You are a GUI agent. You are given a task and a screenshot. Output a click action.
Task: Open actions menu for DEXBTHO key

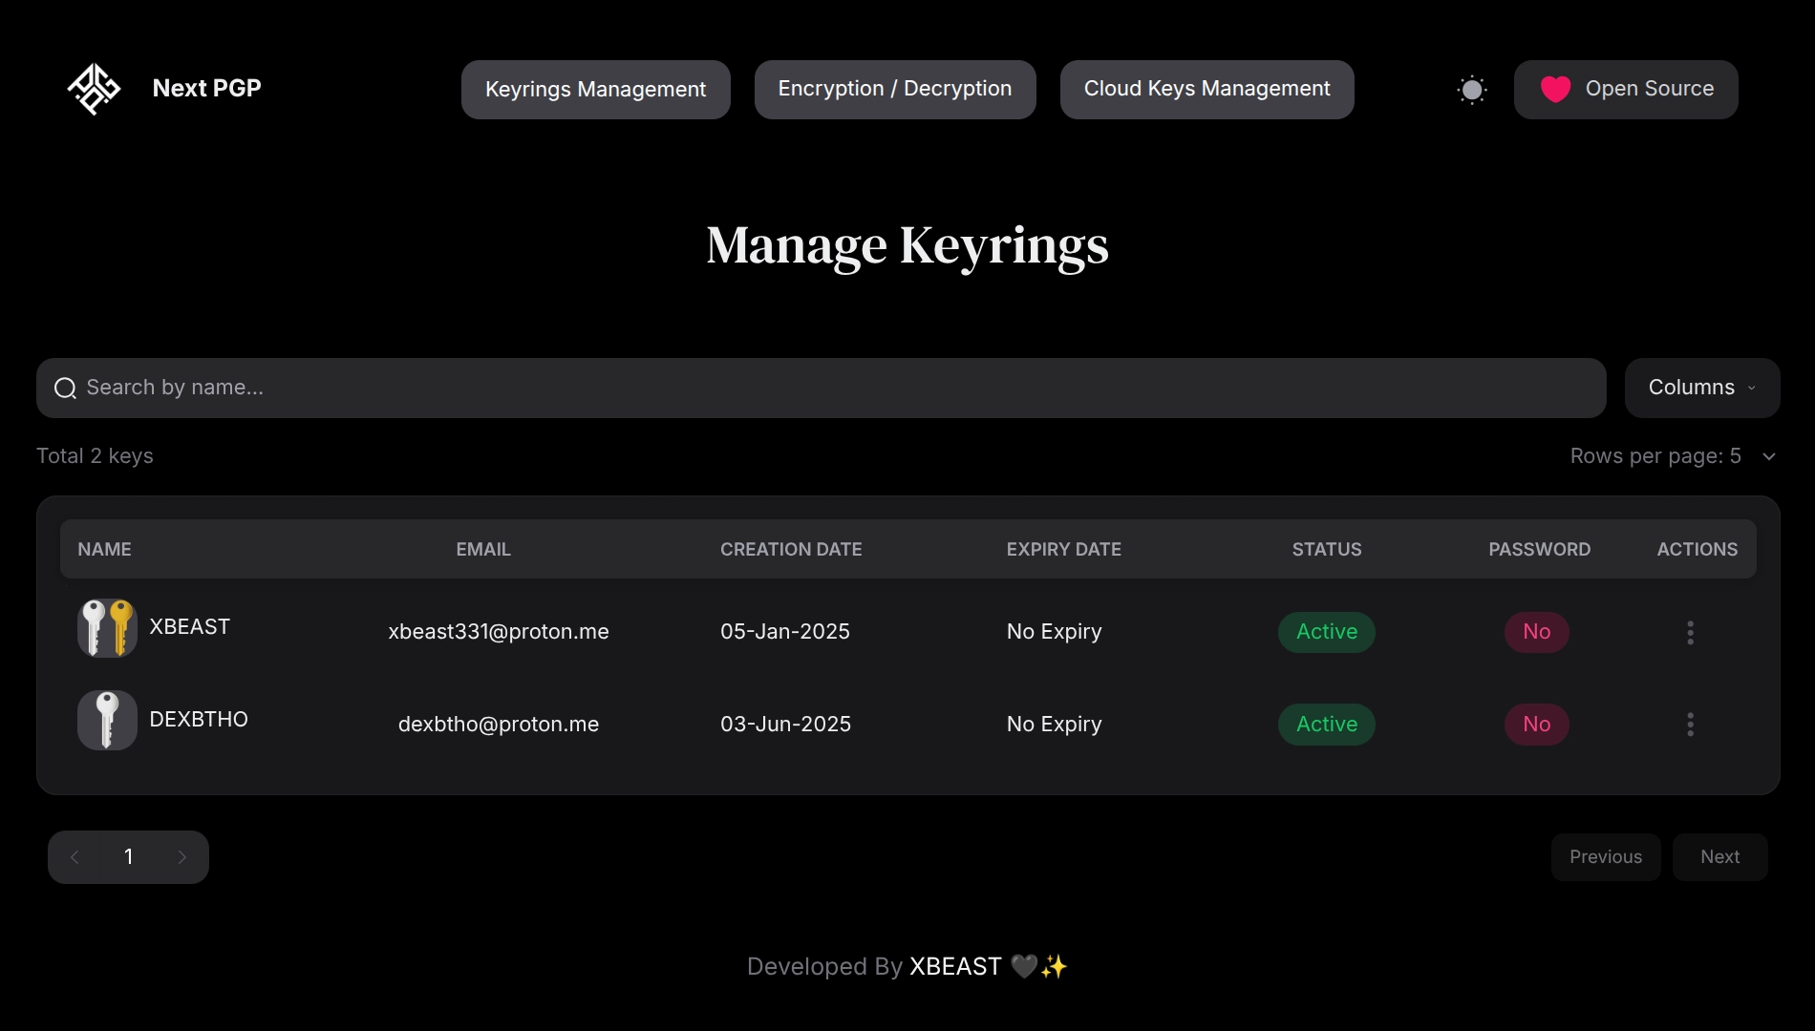(x=1690, y=725)
